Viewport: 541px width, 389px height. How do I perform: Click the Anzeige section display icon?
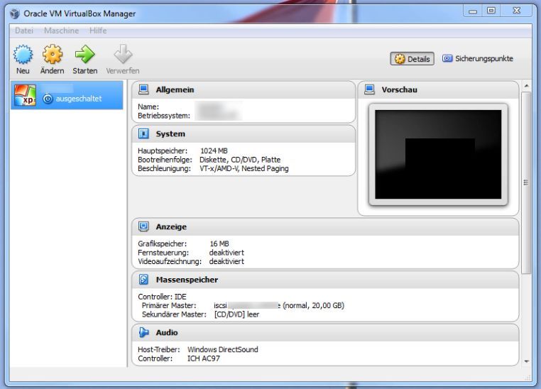coord(143,226)
